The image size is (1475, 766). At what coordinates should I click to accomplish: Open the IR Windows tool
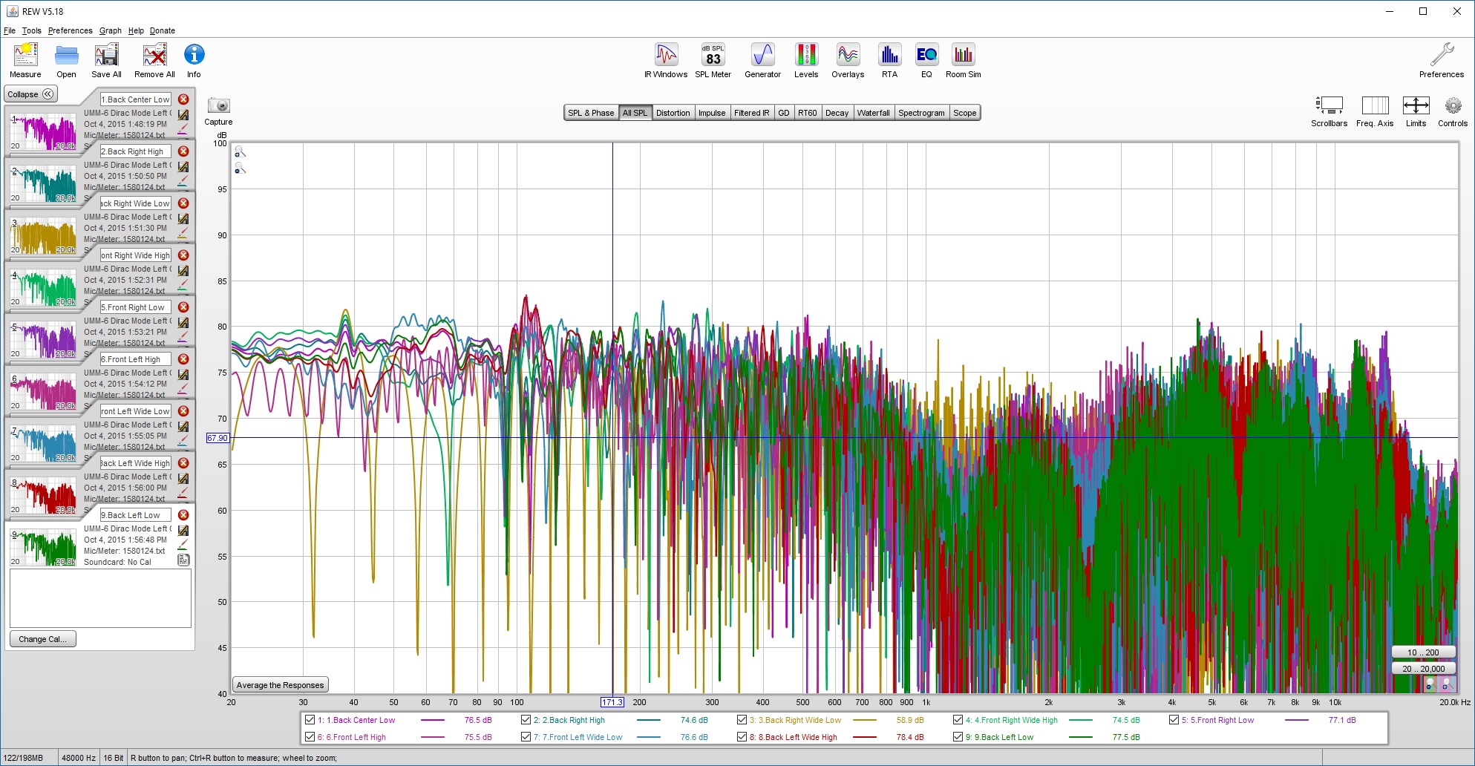coord(666,56)
